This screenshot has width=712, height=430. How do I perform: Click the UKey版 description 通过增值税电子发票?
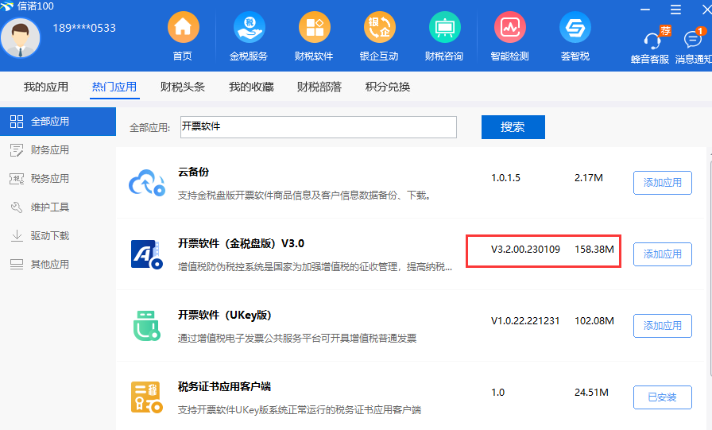pos(297,339)
